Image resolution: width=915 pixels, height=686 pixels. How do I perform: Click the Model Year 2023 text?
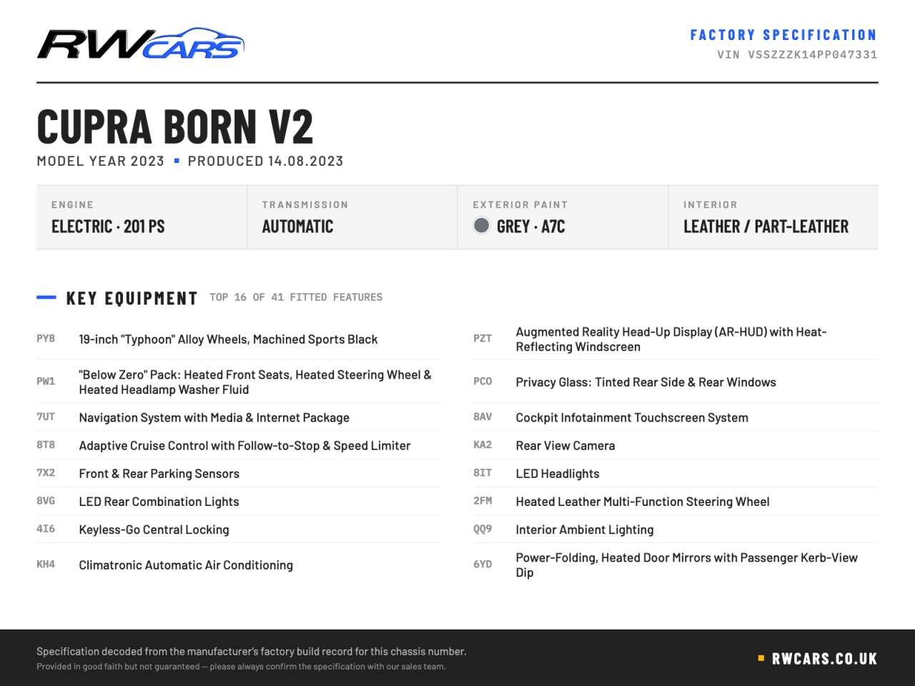(101, 161)
